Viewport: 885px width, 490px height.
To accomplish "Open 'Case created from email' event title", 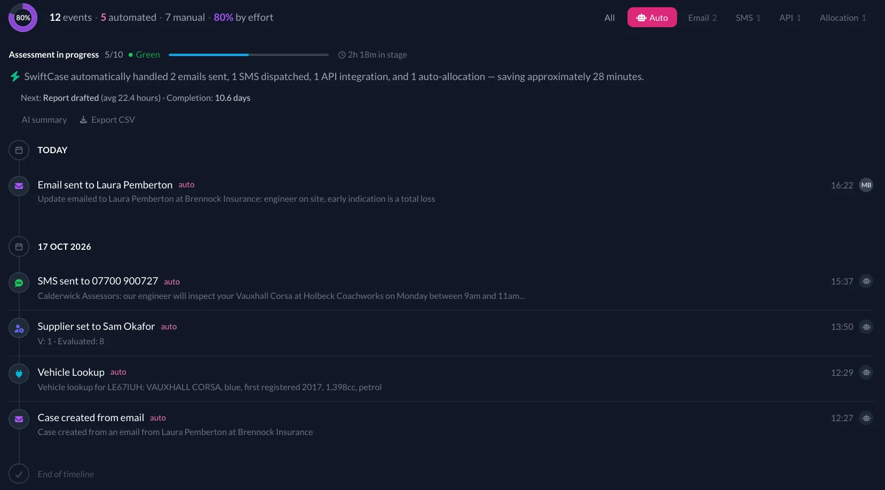I will (x=91, y=417).
